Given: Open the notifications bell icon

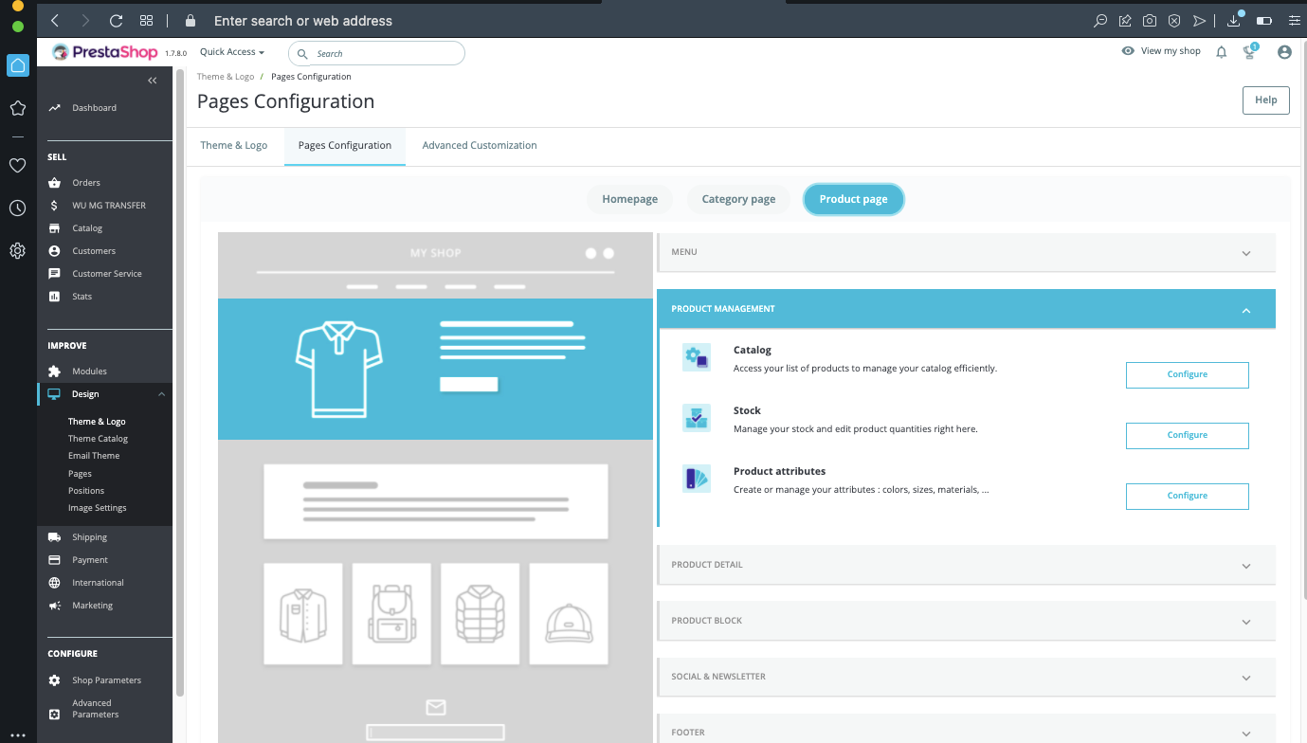Looking at the screenshot, I should (x=1222, y=52).
